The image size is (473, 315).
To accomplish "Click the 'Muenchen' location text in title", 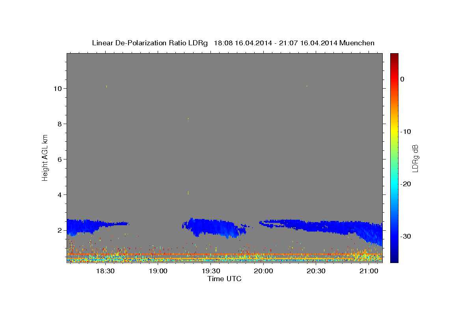I will click(x=357, y=43).
